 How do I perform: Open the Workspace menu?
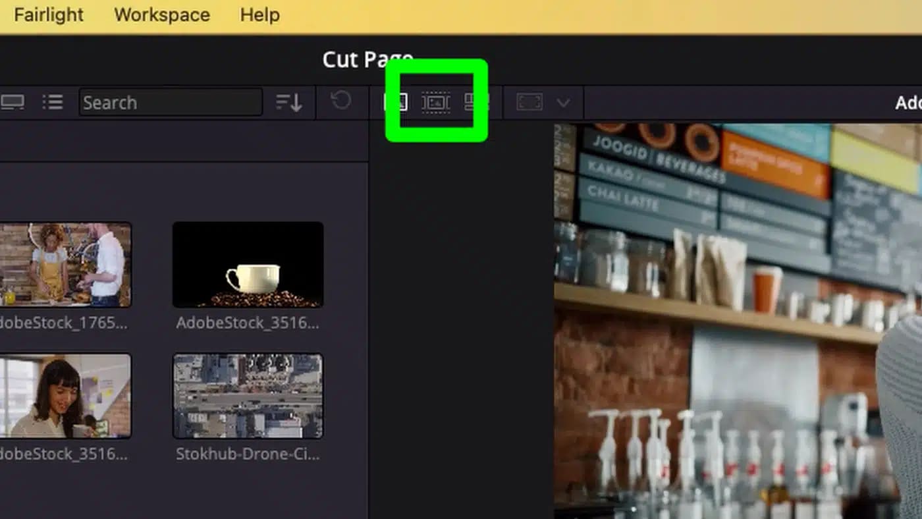[161, 14]
